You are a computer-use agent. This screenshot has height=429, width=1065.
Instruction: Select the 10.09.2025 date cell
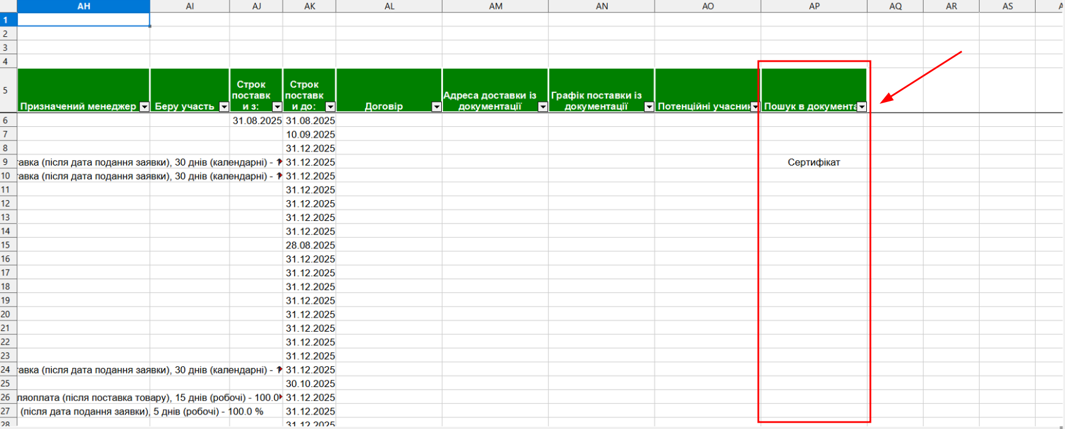coord(310,134)
